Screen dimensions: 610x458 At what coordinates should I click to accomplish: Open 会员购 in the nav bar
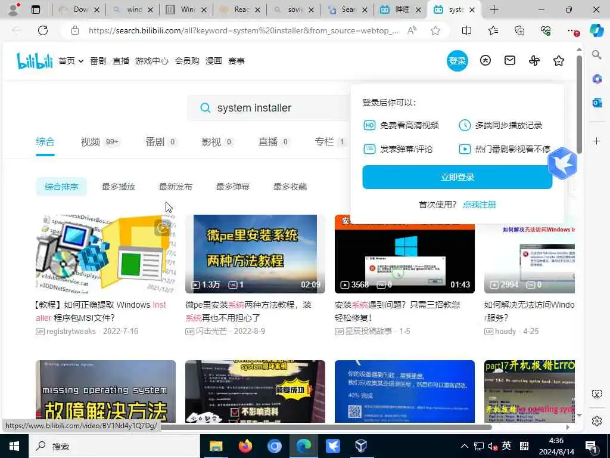[186, 61]
